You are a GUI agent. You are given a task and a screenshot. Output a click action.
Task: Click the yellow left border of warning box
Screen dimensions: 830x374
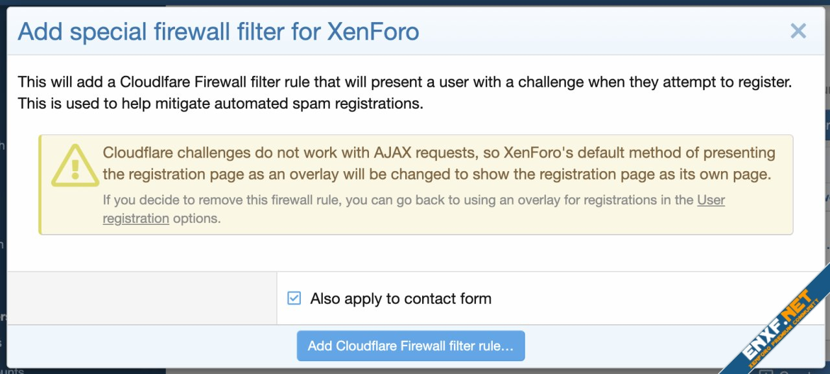click(x=40, y=185)
